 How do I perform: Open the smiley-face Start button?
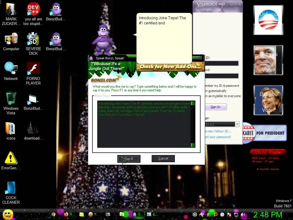[8, 214]
